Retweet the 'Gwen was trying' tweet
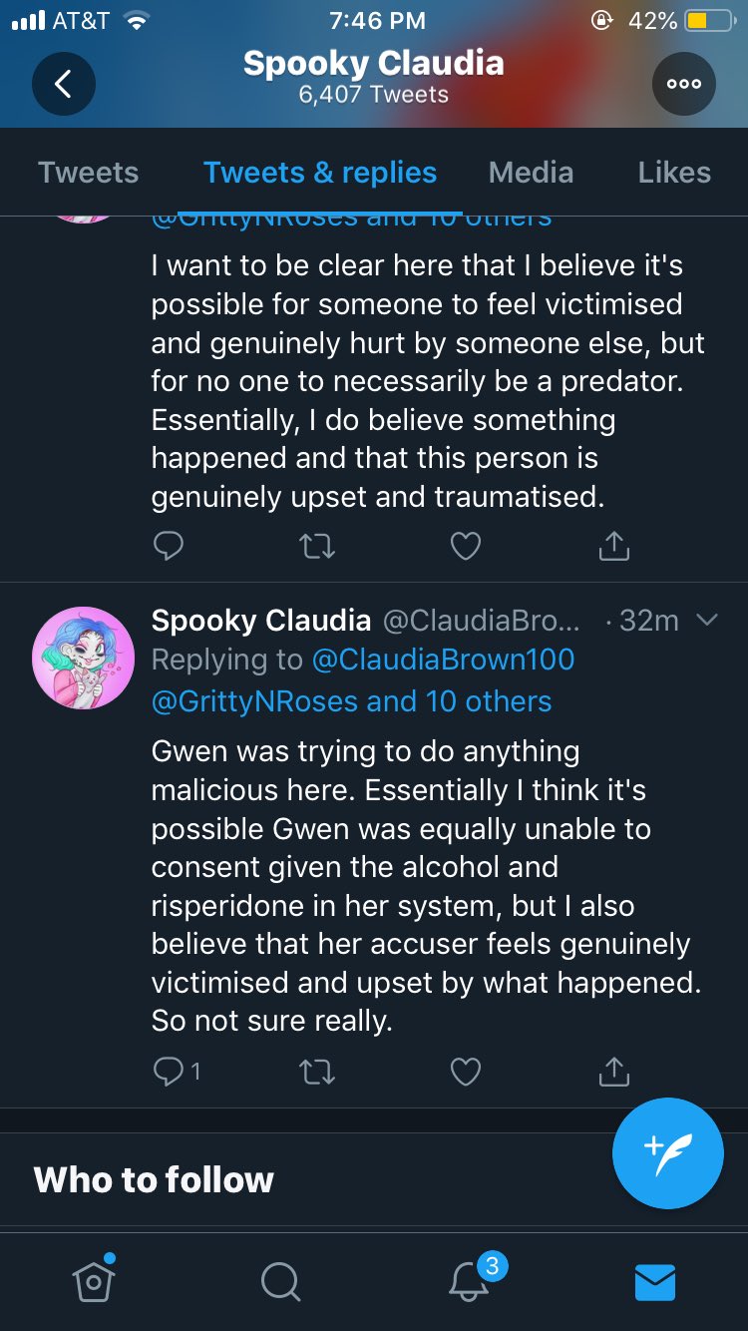The image size is (748, 1331). pyautogui.click(x=317, y=1072)
